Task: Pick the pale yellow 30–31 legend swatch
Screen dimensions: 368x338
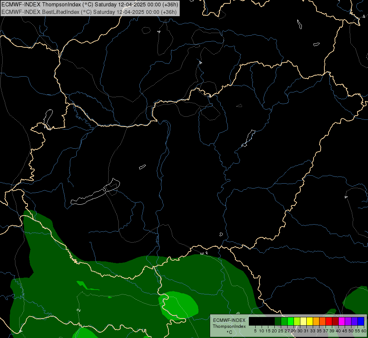Action: (303, 321)
